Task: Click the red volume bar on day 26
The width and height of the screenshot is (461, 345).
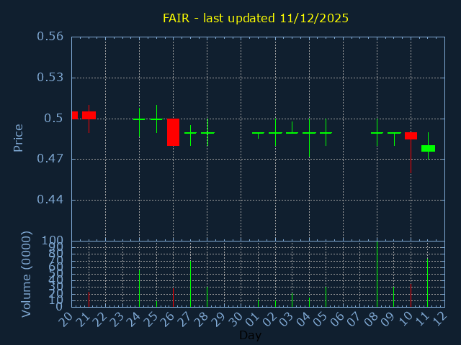Action: point(173,298)
